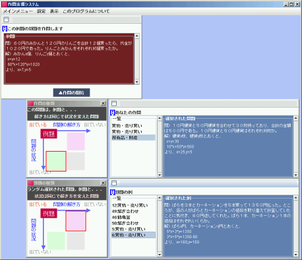The width and height of the screenshot is (302, 260).
Task: Close the upper problem-type diagram window
Action: 103,103
